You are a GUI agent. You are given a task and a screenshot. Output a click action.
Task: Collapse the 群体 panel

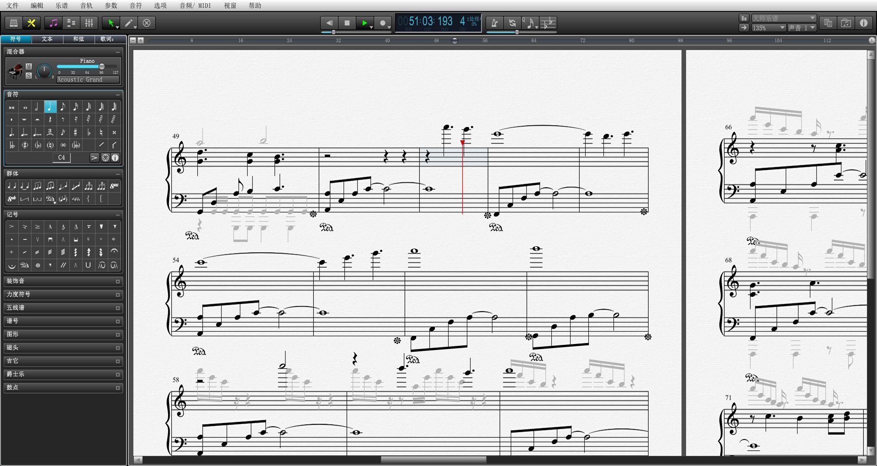coord(118,174)
